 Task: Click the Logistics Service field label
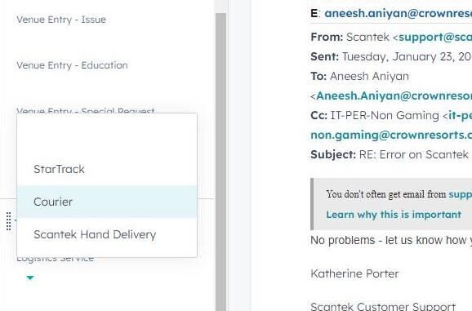click(55, 259)
